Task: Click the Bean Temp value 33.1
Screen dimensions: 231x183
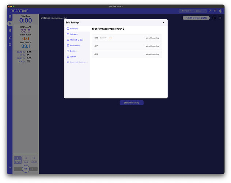Action: coord(26,46)
